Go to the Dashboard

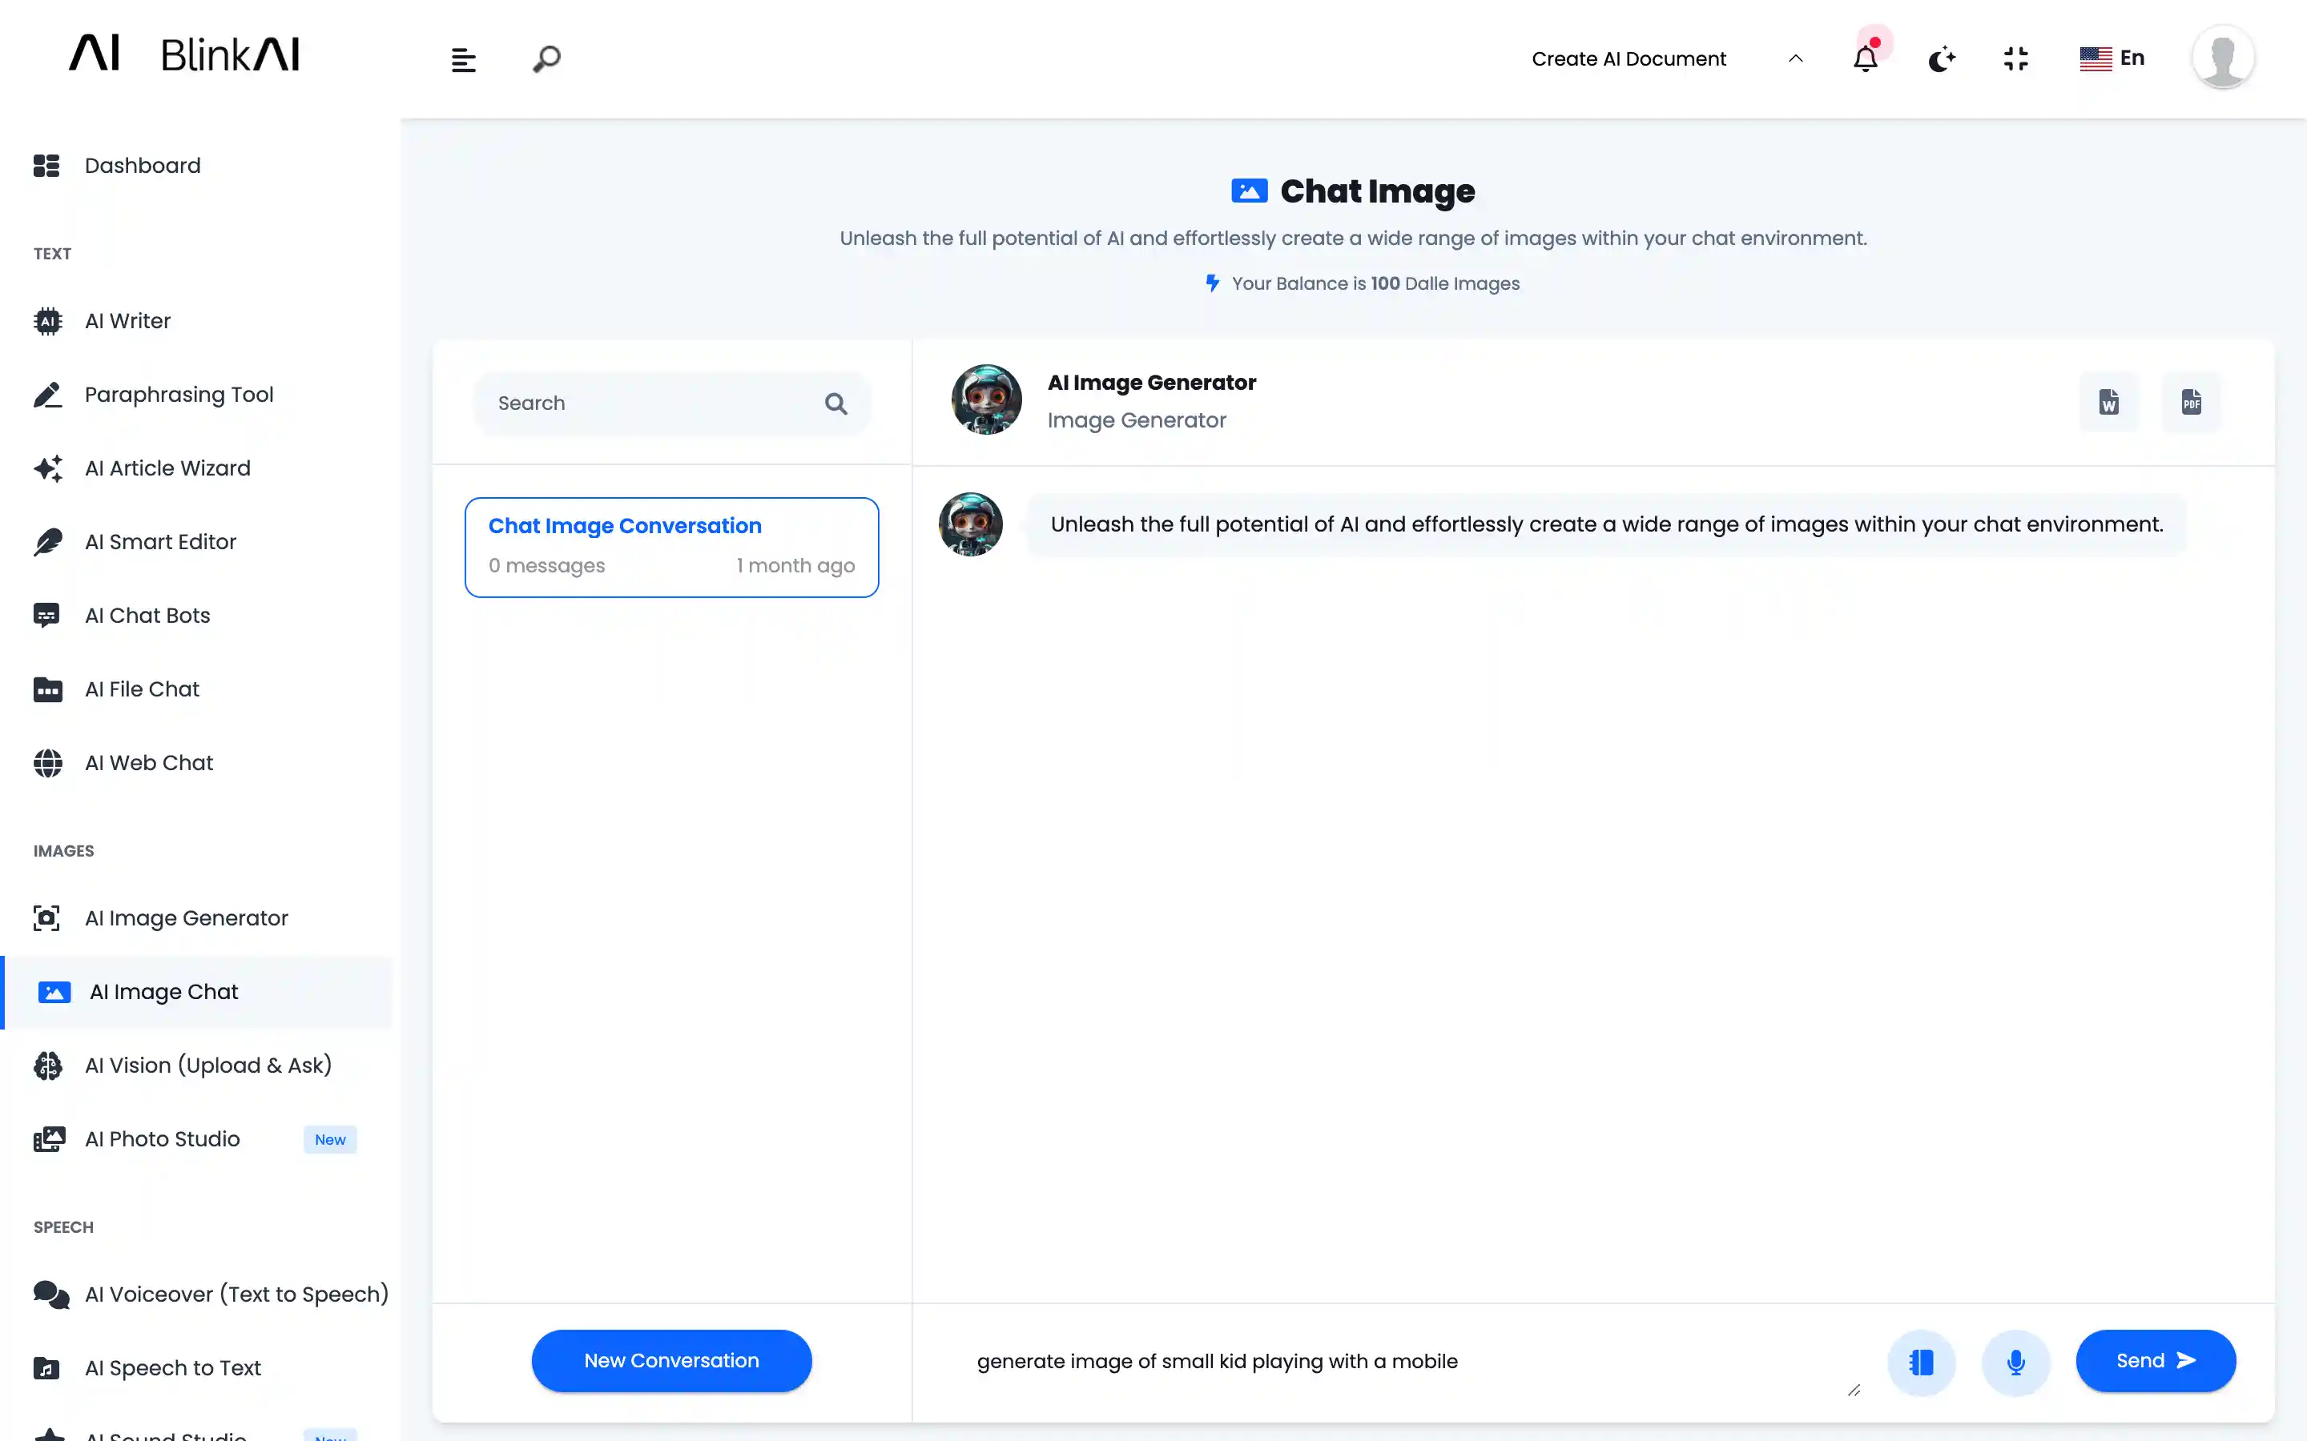(142, 165)
